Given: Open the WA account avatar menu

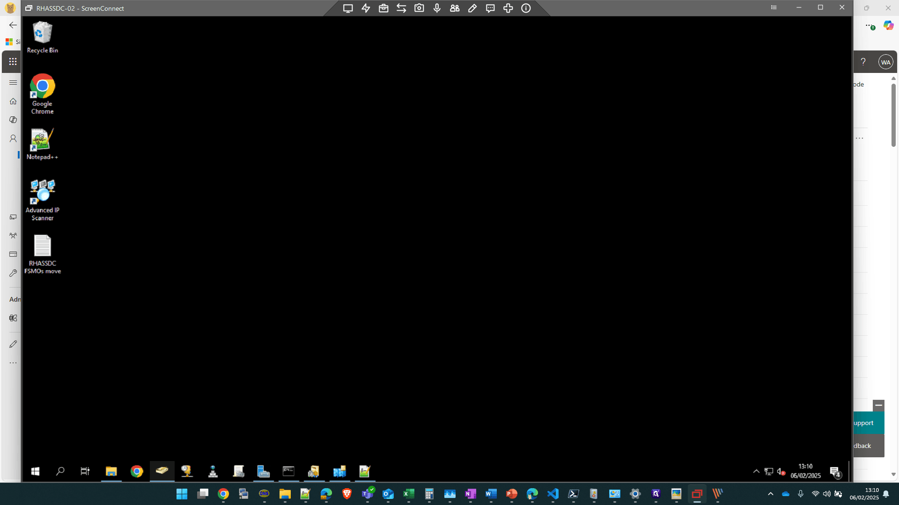Looking at the screenshot, I should [885, 62].
